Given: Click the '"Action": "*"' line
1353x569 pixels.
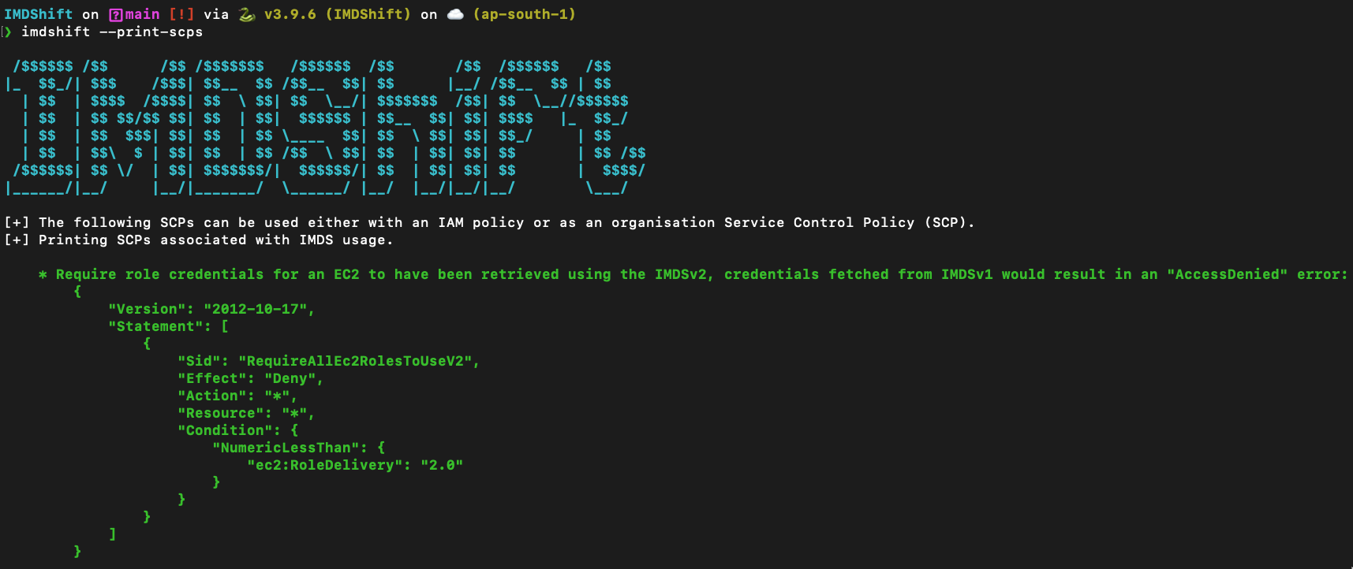Looking at the screenshot, I should click(237, 396).
